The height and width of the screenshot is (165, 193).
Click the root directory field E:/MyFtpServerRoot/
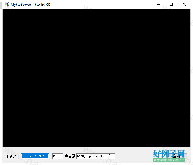coord(96,156)
